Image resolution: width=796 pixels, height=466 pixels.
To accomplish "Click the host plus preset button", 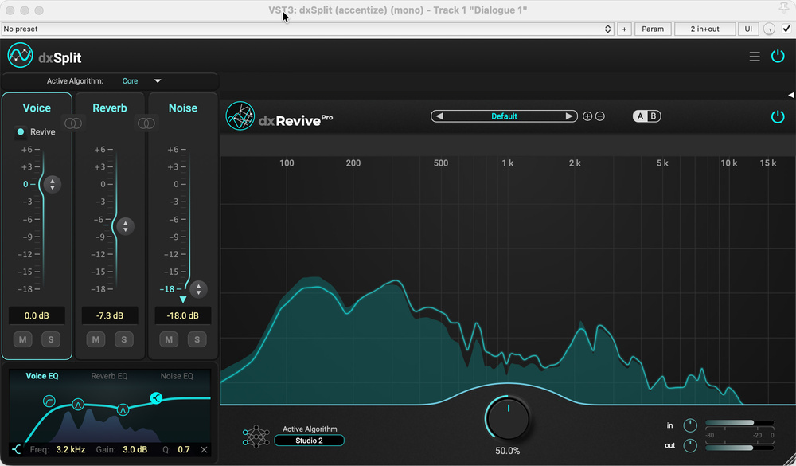I will [624, 29].
